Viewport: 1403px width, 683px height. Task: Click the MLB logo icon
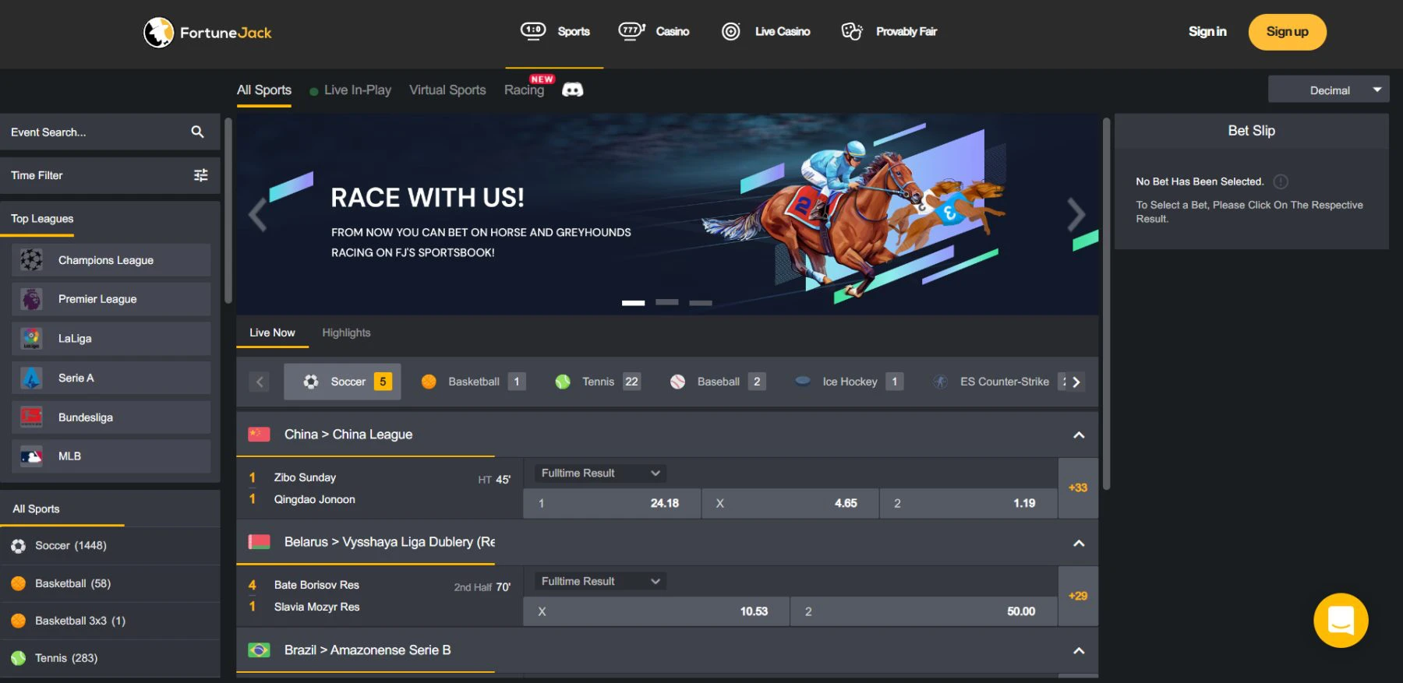click(x=31, y=456)
